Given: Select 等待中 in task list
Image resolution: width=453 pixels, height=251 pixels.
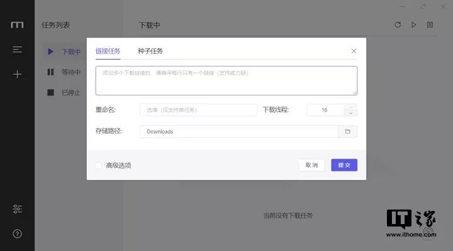Looking at the screenshot, I should coord(64,72).
